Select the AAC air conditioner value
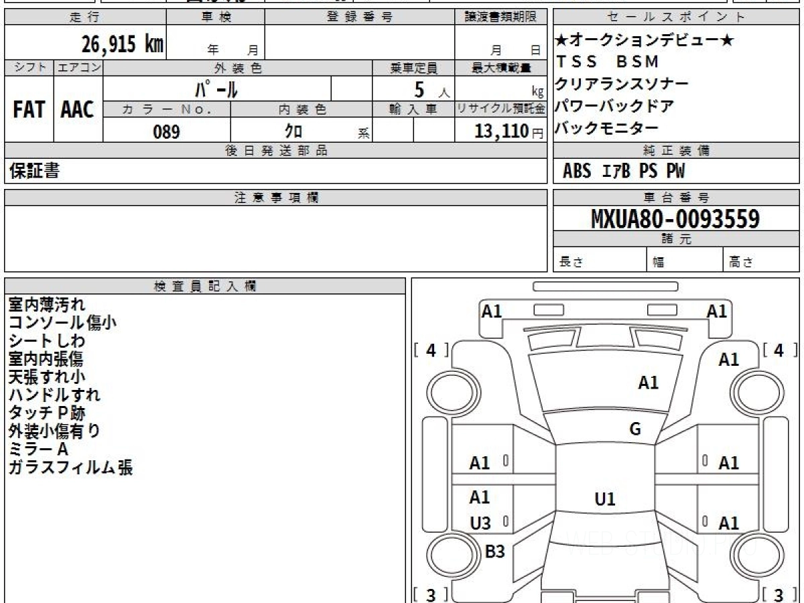Image resolution: width=804 pixels, height=603 pixels. (78, 110)
